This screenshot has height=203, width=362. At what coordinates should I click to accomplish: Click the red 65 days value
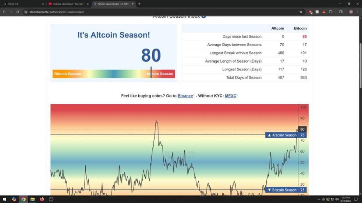(x=304, y=36)
